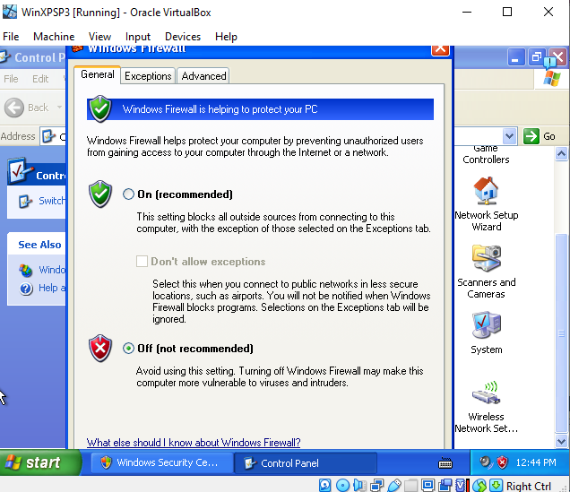Open the System icon in Control Panel

pyautogui.click(x=487, y=332)
